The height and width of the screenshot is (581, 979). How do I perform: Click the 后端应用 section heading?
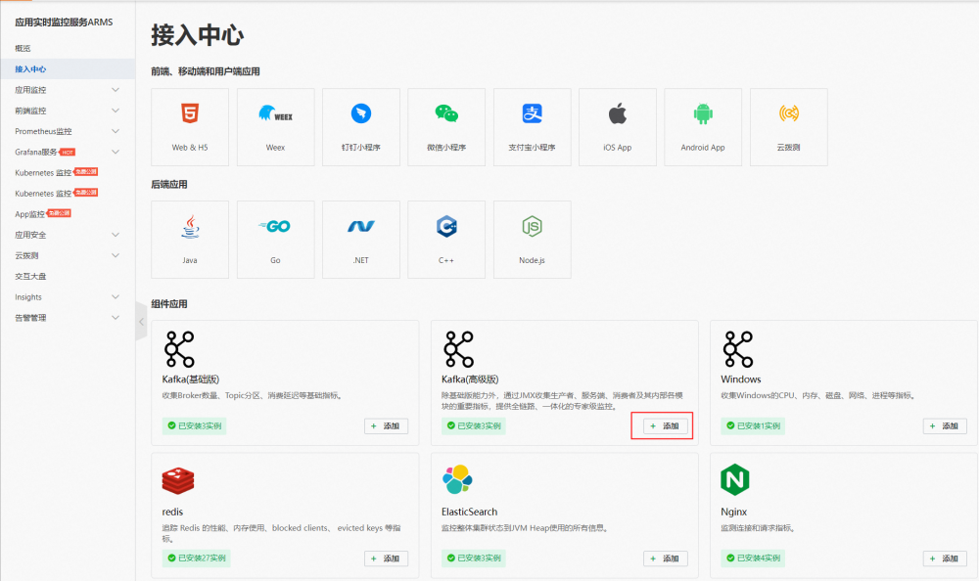point(169,184)
